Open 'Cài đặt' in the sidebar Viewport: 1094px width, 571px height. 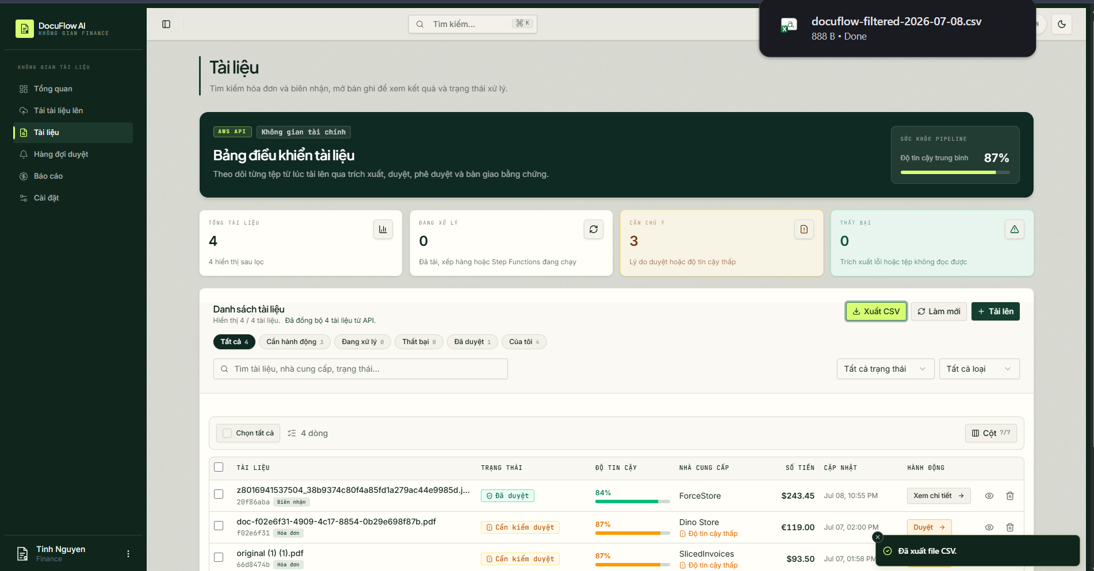(73, 198)
